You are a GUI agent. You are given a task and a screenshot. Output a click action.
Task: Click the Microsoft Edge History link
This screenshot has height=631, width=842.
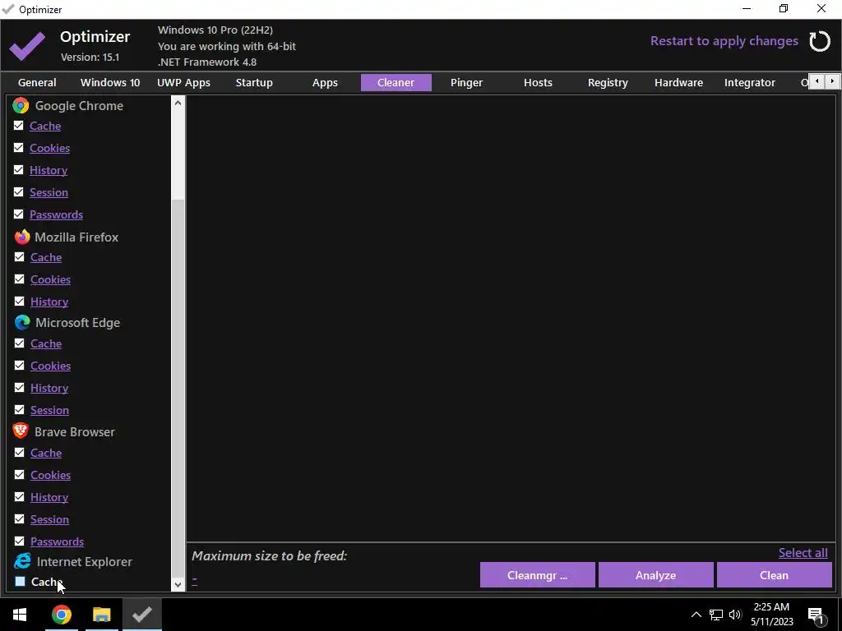49,388
